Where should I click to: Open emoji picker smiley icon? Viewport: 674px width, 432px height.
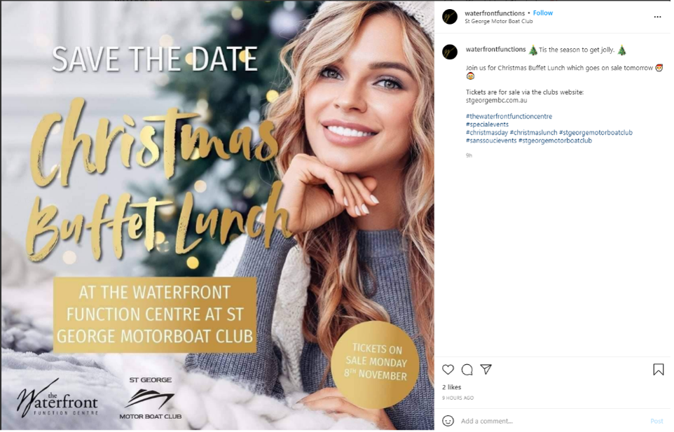click(x=448, y=421)
